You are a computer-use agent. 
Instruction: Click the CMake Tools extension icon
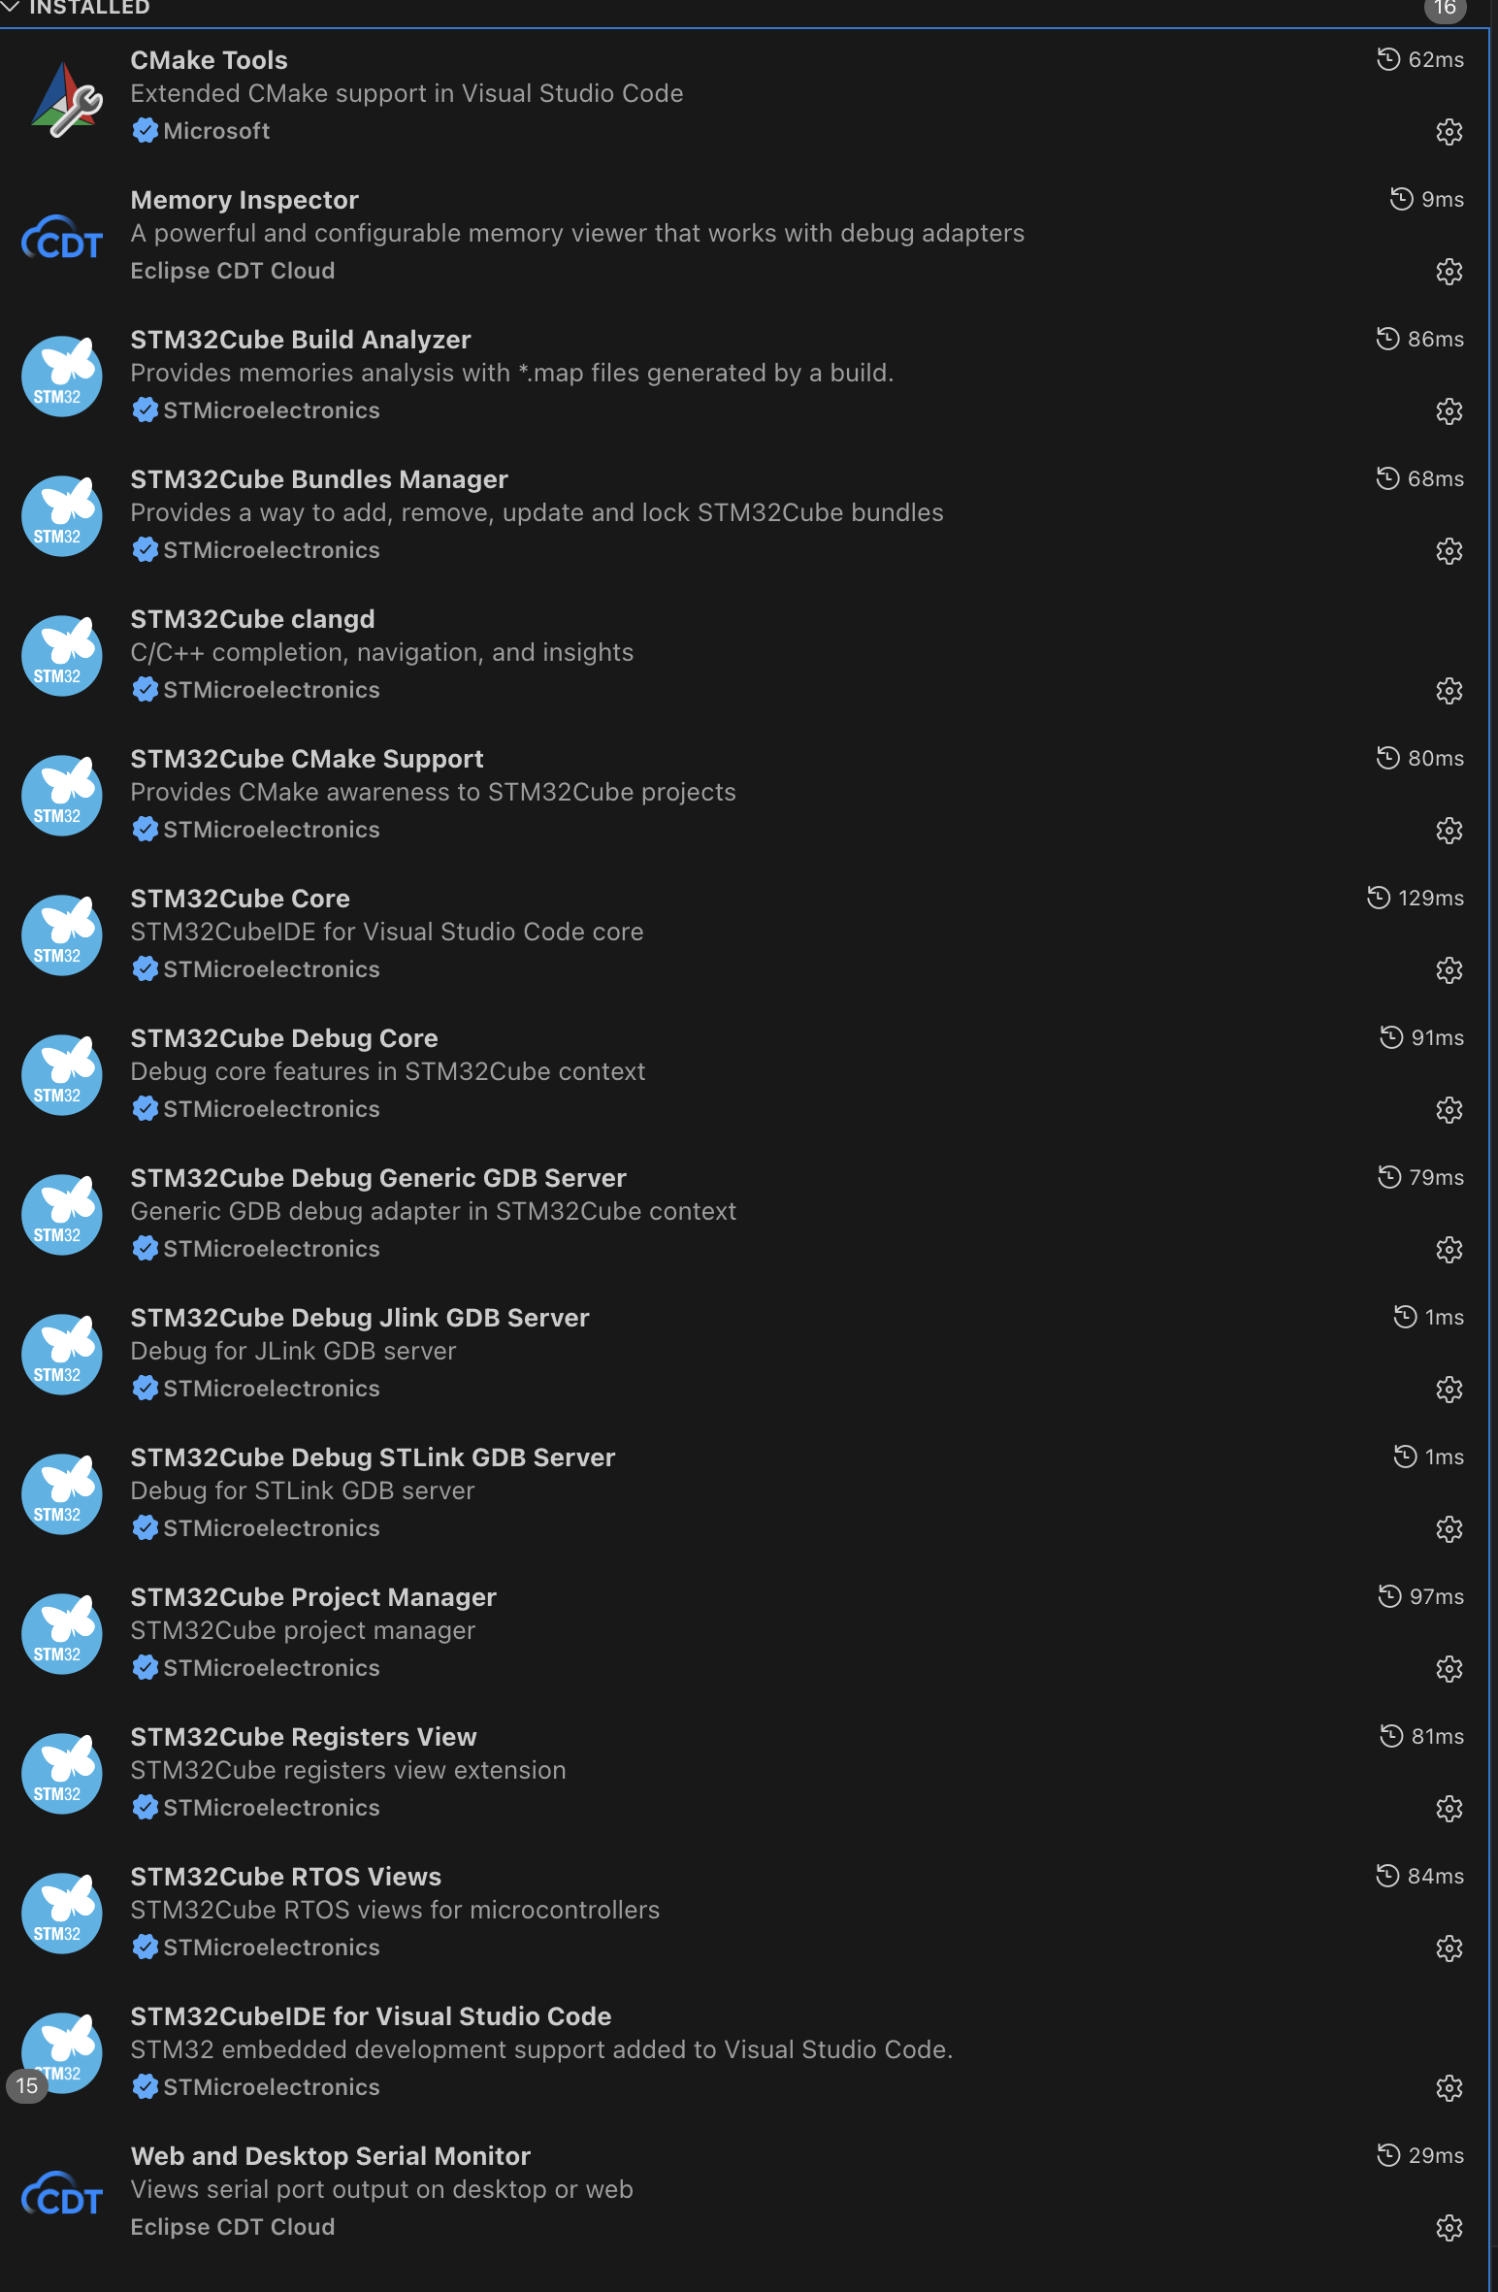[64, 99]
